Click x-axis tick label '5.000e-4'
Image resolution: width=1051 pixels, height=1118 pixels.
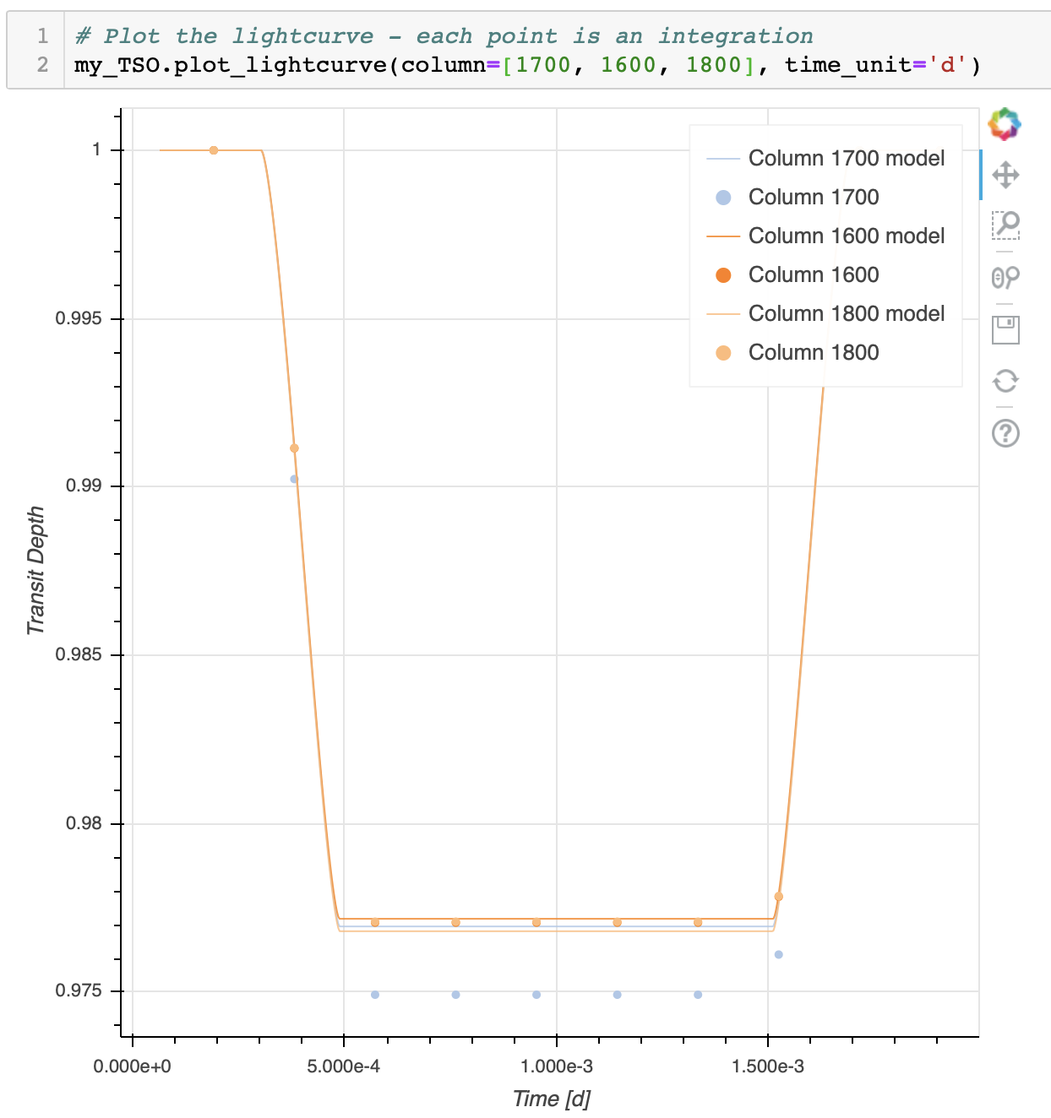344,1066
